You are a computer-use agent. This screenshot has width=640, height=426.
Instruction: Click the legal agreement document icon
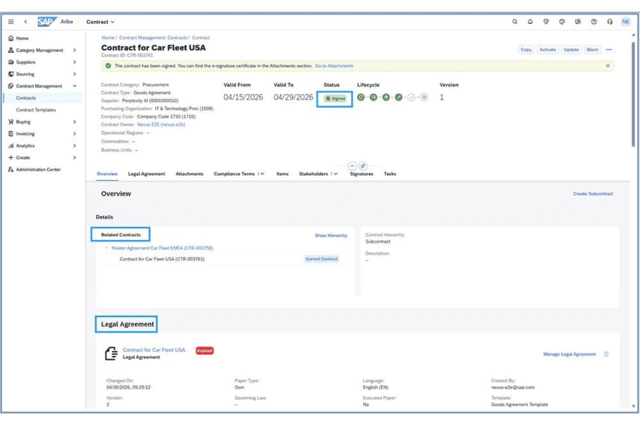(111, 353)
